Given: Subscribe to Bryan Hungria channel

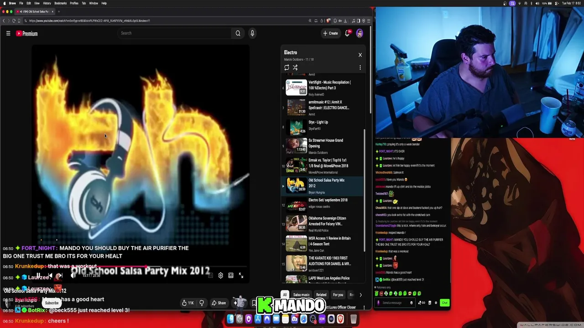Looking at the screenshot, I should tap(52, 303).
